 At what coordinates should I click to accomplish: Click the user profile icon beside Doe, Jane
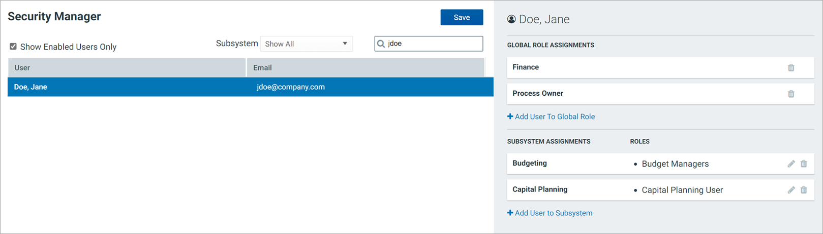[511, 19]
